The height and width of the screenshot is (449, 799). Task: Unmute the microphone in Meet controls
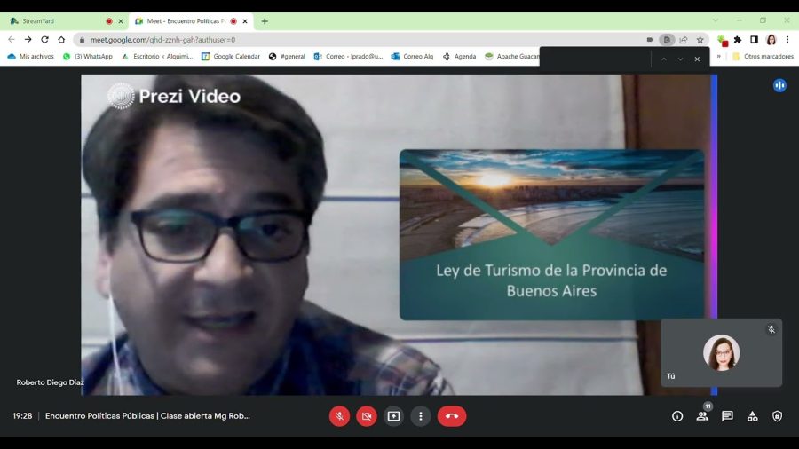[339, 416]
